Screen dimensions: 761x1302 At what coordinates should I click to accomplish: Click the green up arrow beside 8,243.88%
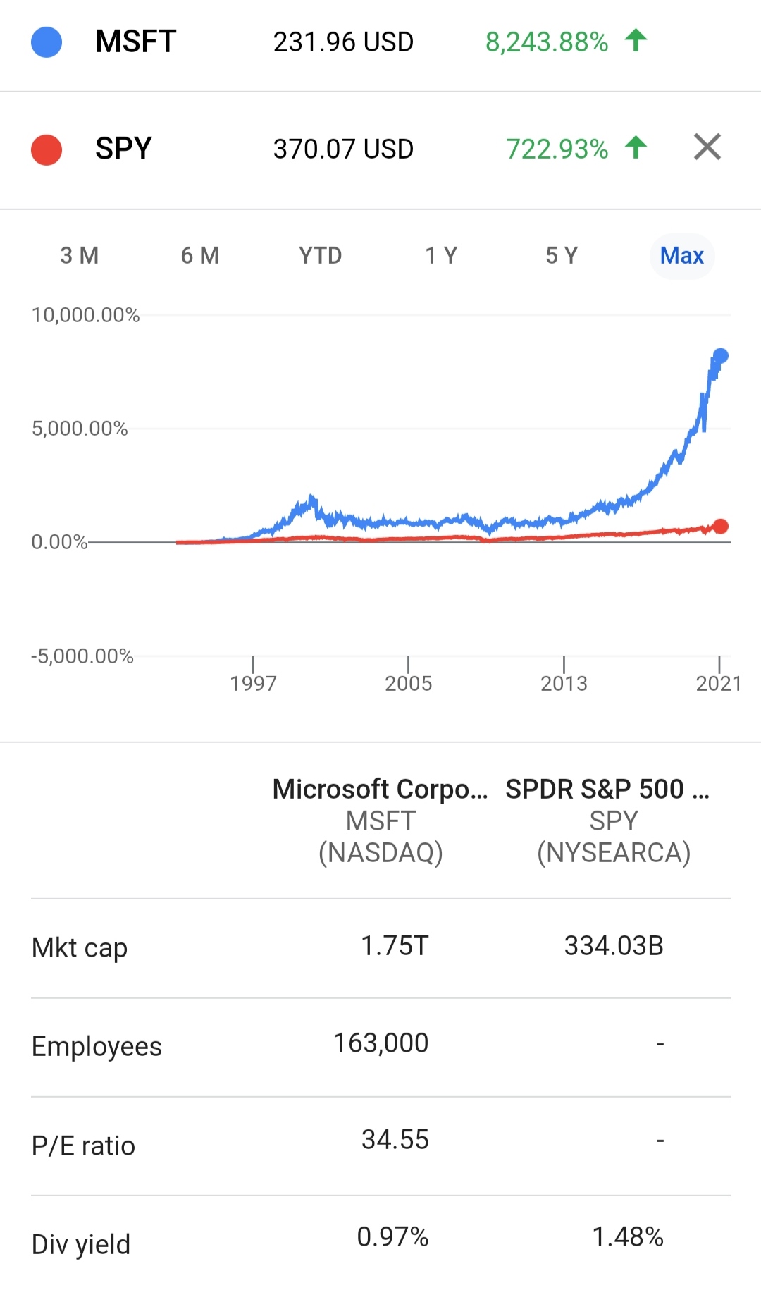click(x=636, y=40)
